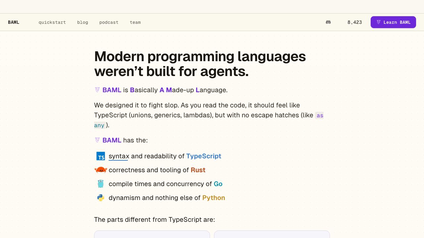The image size is (424, 238).
Task: Click the heading 'Modern programming languages'
Action: 200,57
